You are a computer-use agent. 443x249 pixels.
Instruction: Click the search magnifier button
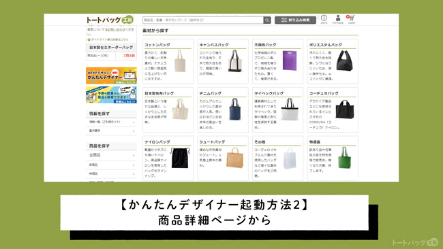267,20
